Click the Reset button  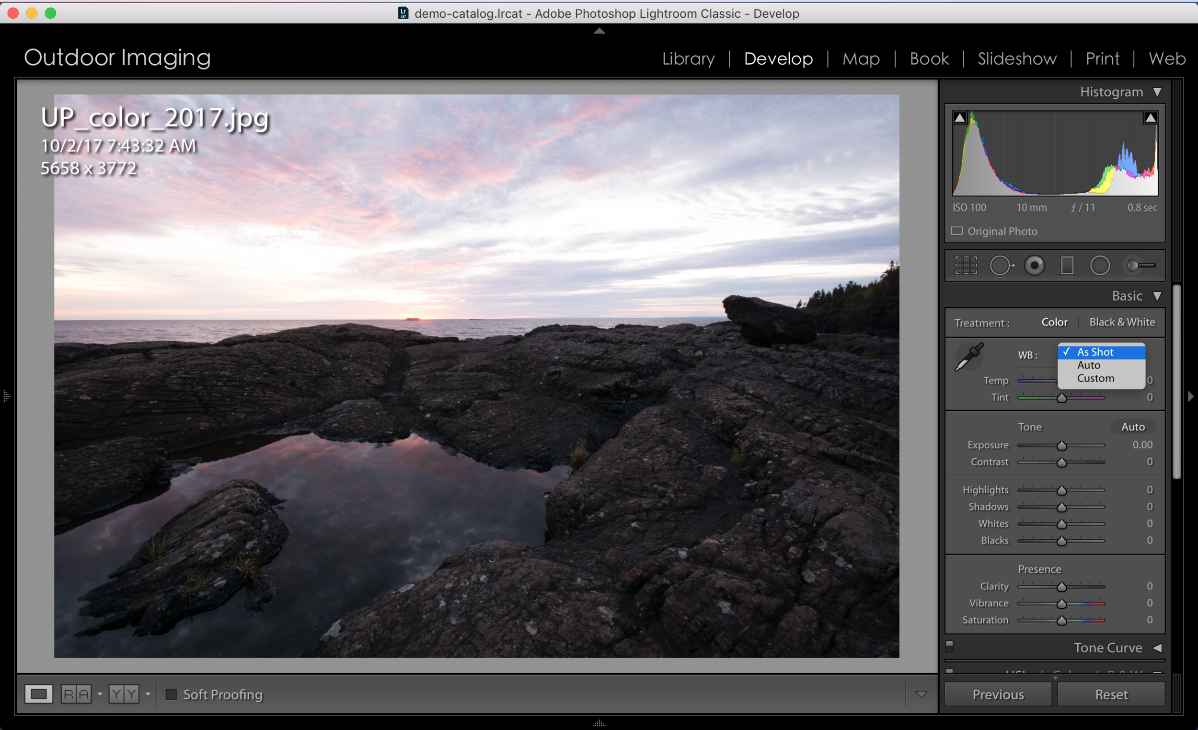pos(1111,694)
